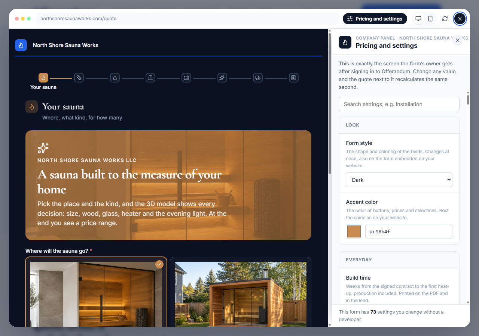The height and width of the screenshot is (336, 479).
Task: Click the 'This form has 73 settings' footer note
Action: click(391, 315)
